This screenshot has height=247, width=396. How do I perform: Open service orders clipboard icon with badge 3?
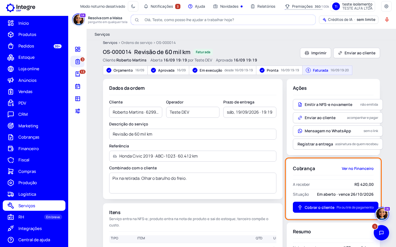(x=78, y=62)
